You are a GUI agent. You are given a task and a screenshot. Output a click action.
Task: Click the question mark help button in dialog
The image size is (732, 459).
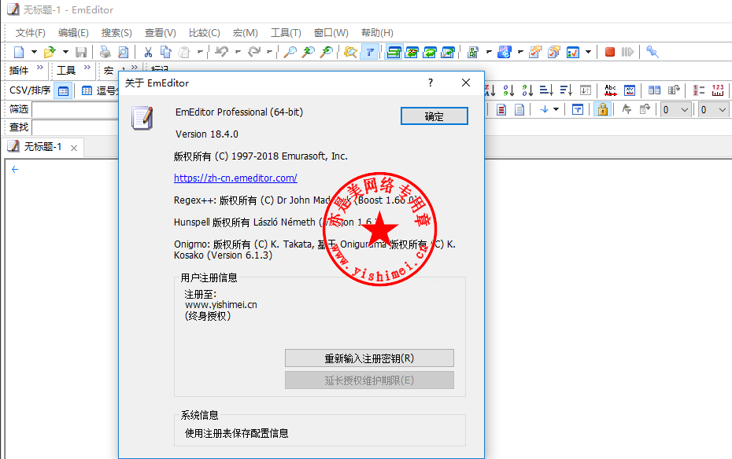pyautogui.click(x=431, y=83)
